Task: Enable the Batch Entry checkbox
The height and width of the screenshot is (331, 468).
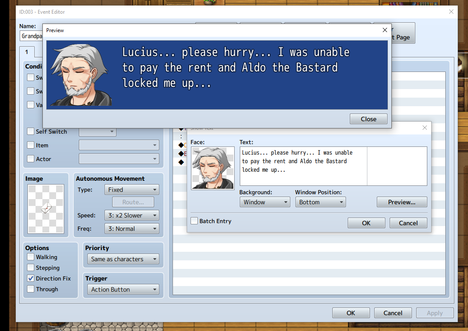Action: point(194,221)
